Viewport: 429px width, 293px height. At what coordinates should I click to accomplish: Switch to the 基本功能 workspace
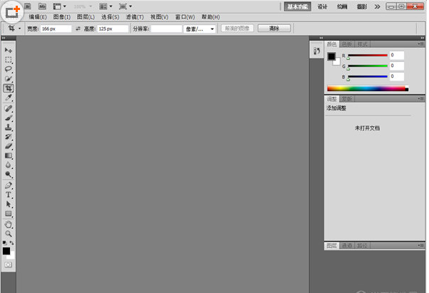pyautogui.click(x=298, y=6)
